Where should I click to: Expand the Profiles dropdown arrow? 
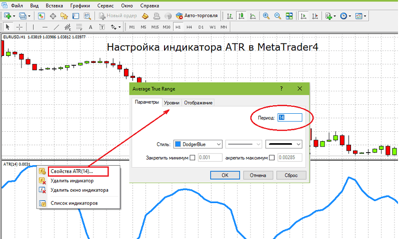(29, 16)
